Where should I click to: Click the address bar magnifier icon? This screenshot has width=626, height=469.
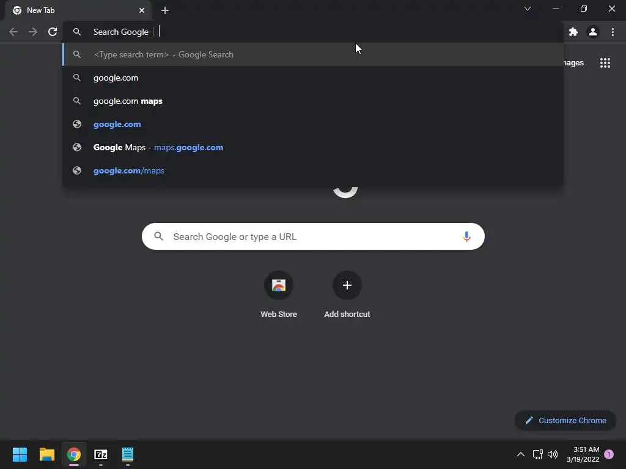(77, 32)
